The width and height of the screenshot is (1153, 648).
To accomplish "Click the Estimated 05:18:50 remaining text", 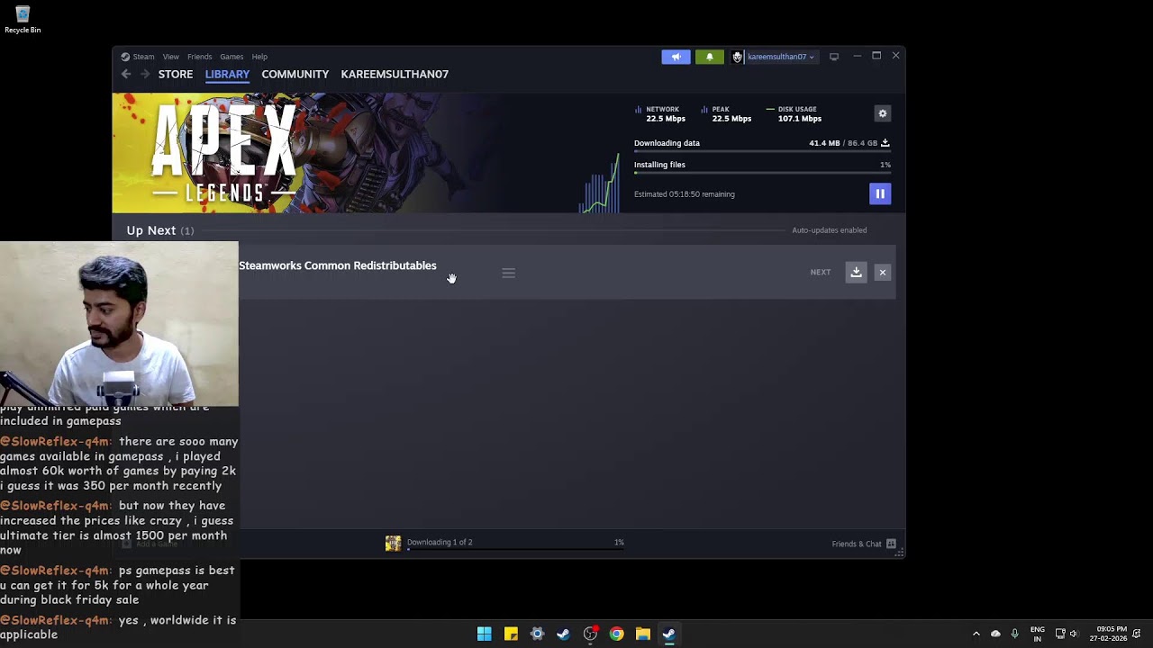I will (x=685, y=194).
